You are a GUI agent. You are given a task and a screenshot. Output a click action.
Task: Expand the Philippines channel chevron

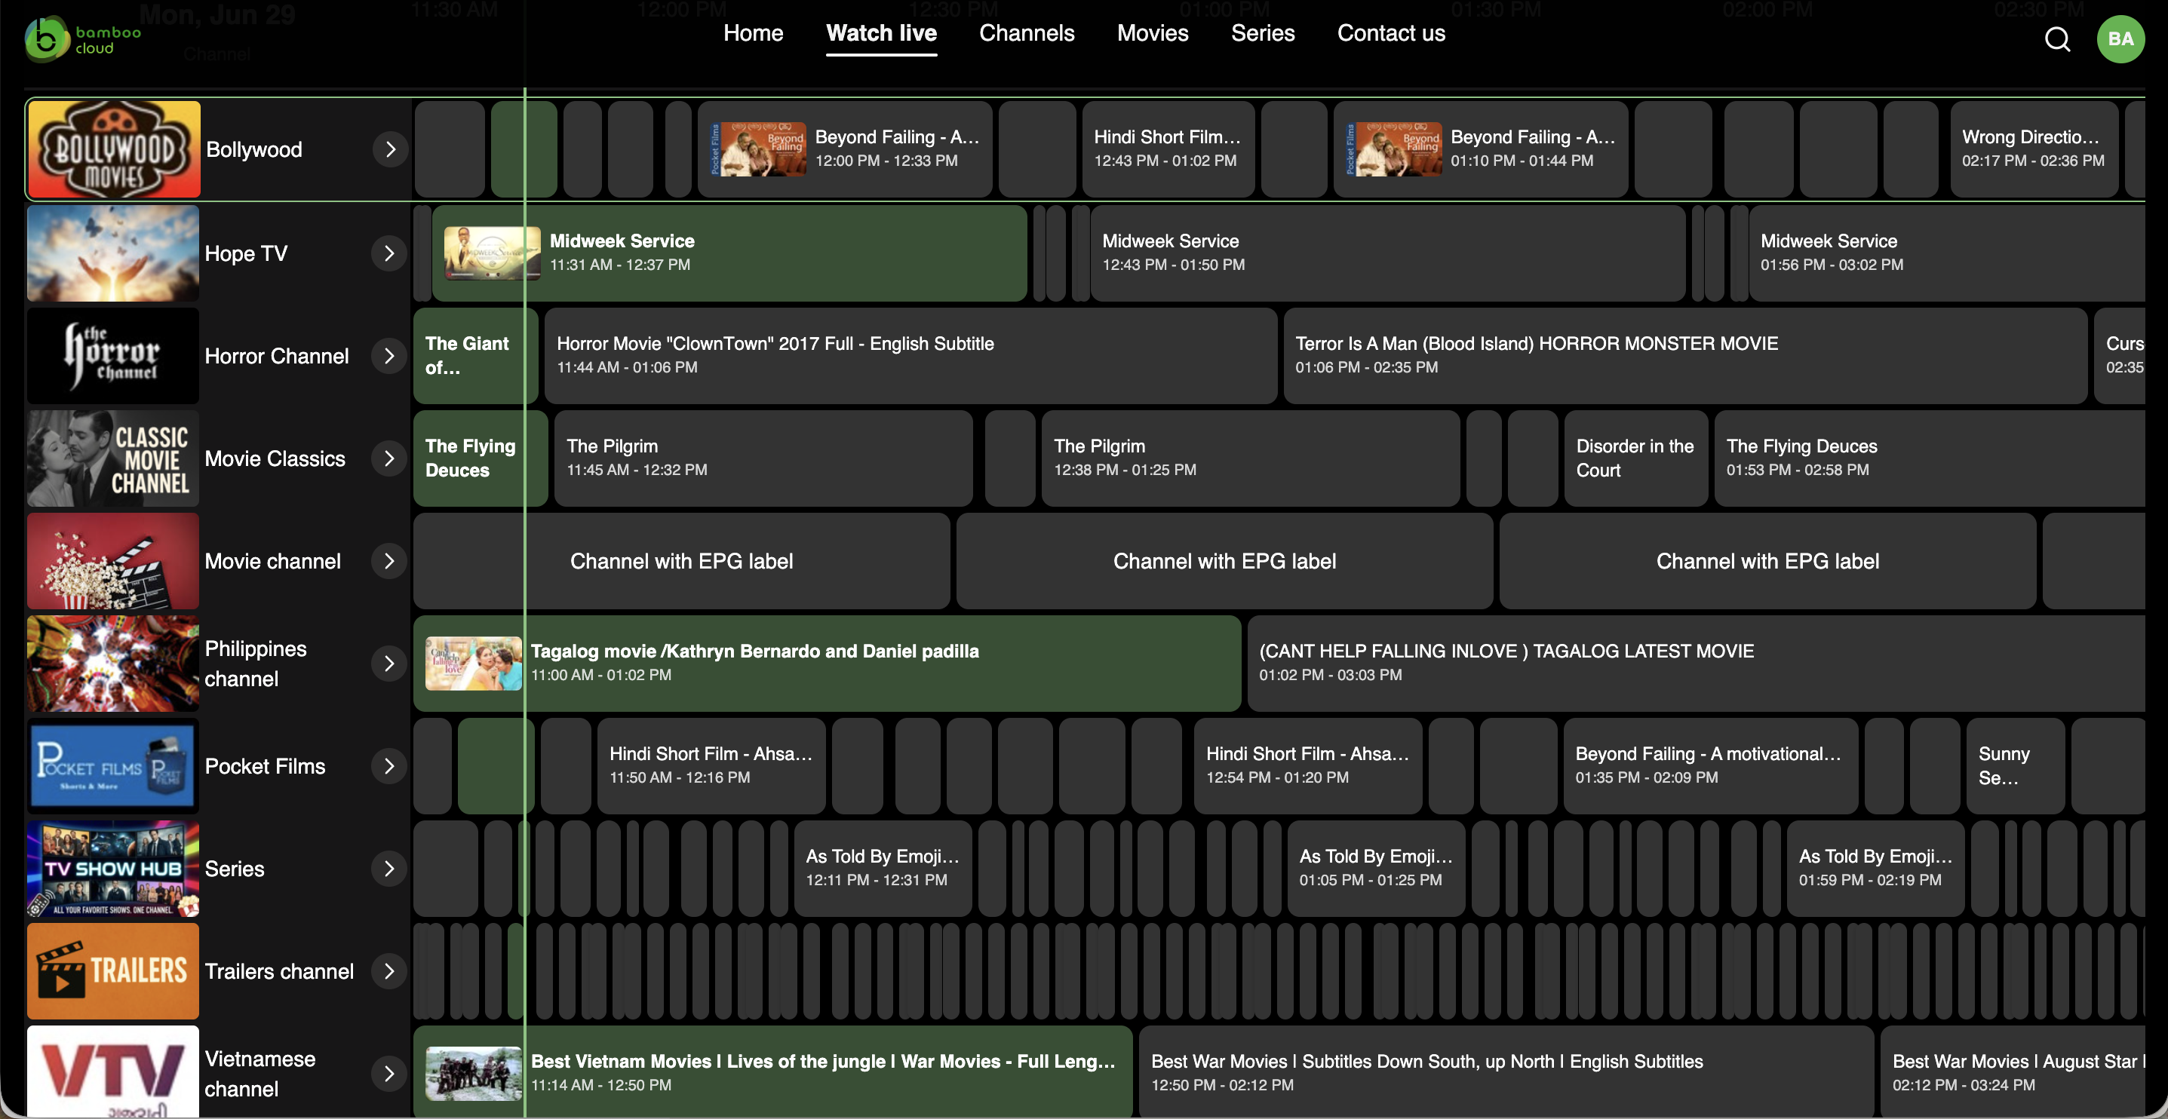pos(388,664)
